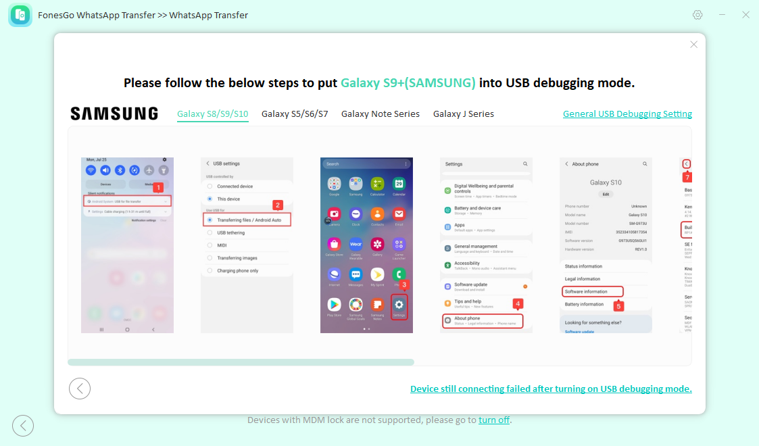Click the turn off MDM lock link
759x446 pixels.
pos(494,420)
